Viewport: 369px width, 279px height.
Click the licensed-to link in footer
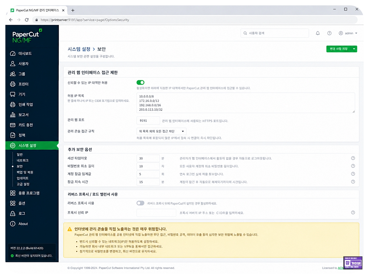pos(341,268)
